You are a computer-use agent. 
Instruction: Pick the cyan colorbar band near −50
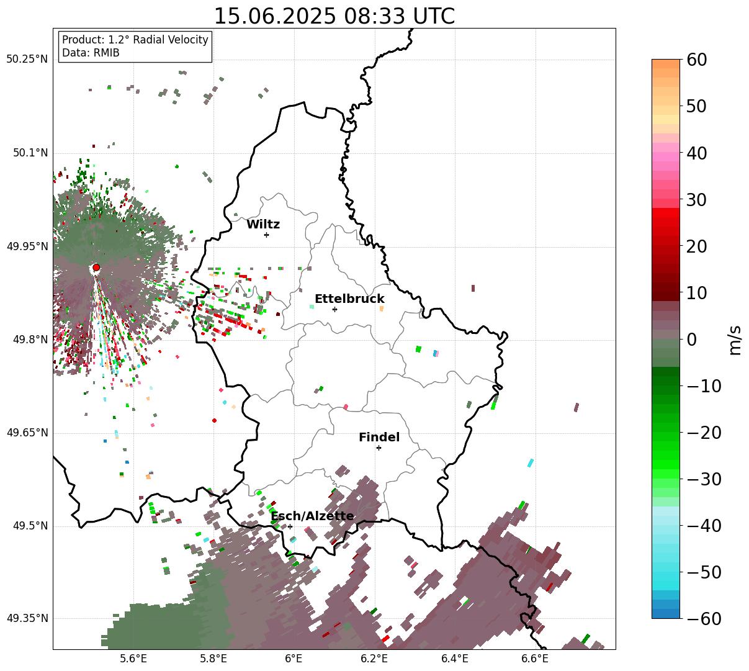pos(666,576)
